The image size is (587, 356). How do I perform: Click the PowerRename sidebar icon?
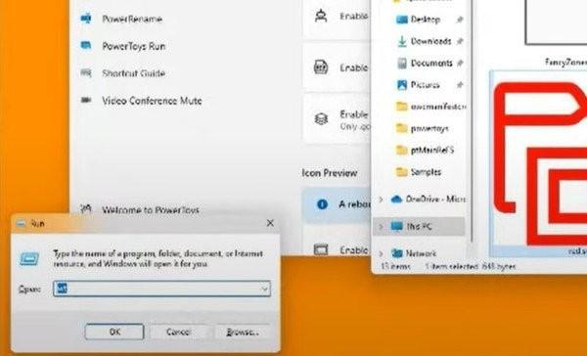pos(86,19)
